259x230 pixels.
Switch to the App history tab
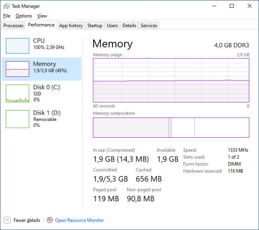coord(71,26)
